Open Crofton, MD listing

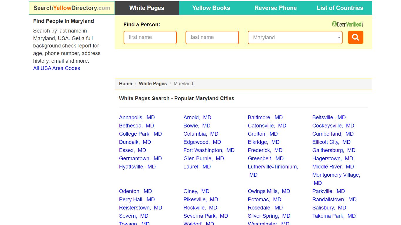point(263,134)
